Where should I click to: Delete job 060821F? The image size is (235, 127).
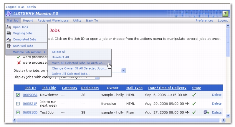coord(217,103)
